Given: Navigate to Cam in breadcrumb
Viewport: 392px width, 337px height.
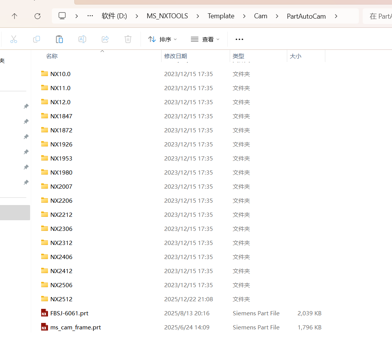Looking at the screenshot, I should pyautogui.click(x=261, y=16).
